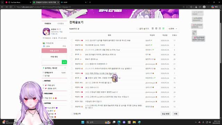
Task: Collapse the 즐겨찾는 게시판 section arrow
Action: click(65, 68)
